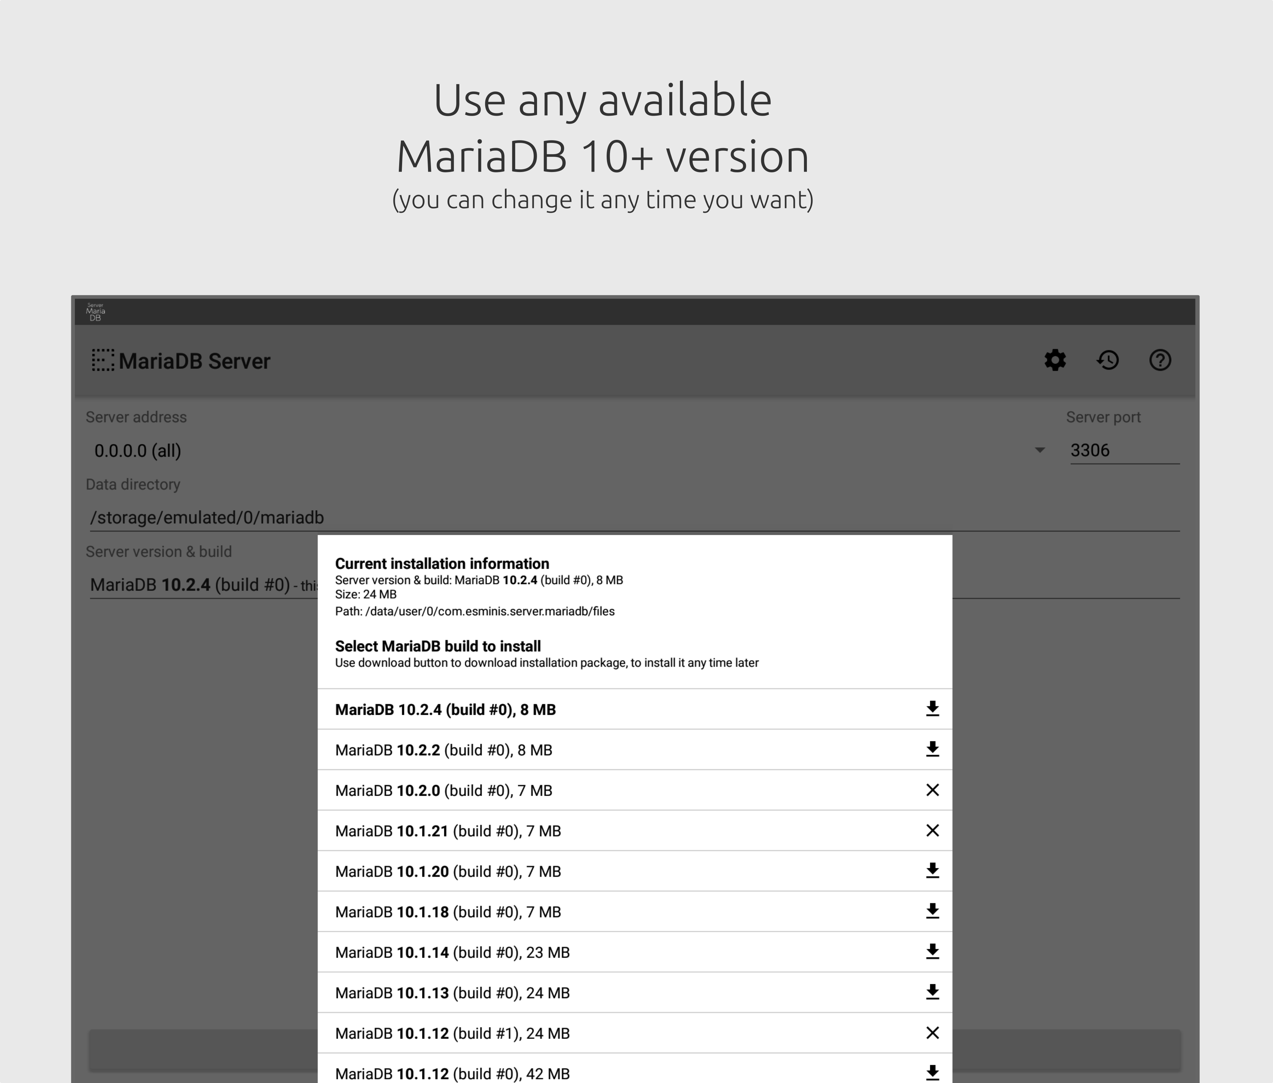Click the Server port label
This screenshot has height=1083, width=1273.
[1103, 417]
